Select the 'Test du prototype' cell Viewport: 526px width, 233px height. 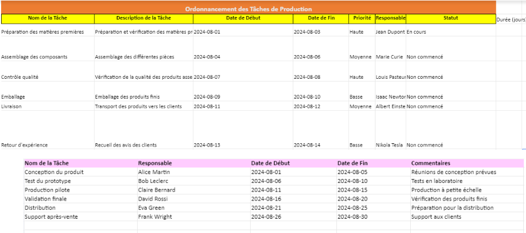point(80,181)
